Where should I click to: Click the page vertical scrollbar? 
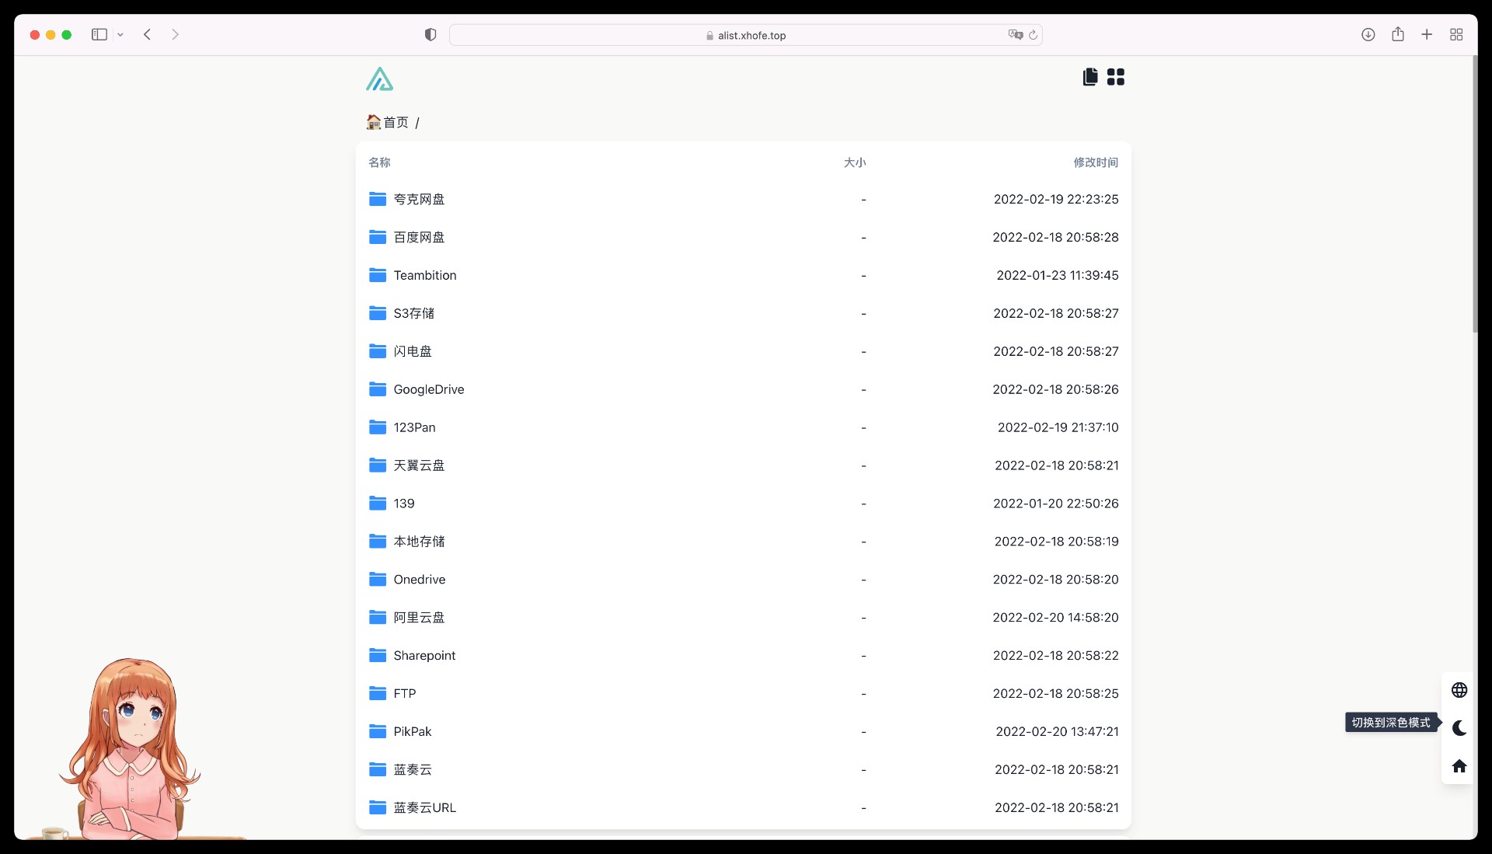pos(1474,194)
